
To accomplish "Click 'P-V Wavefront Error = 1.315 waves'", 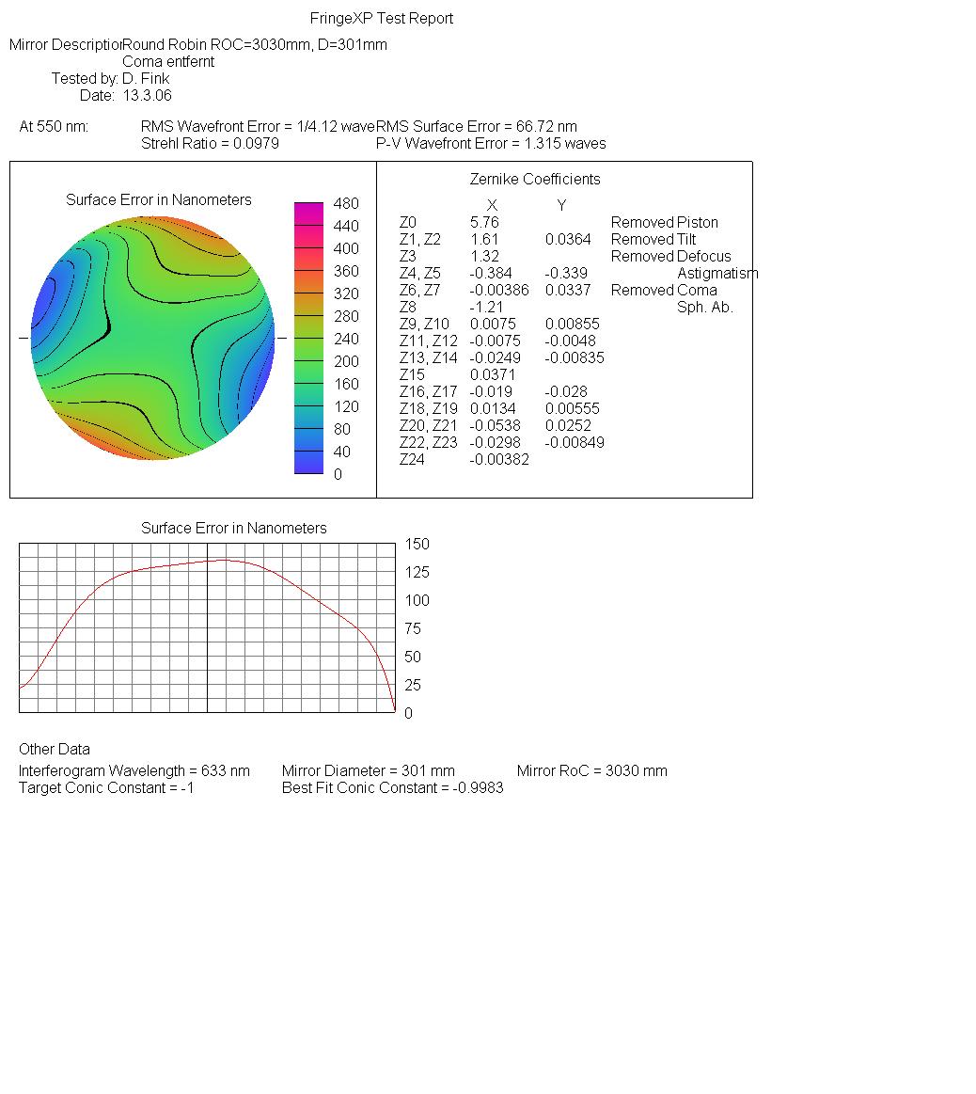I will pos(491,144).
